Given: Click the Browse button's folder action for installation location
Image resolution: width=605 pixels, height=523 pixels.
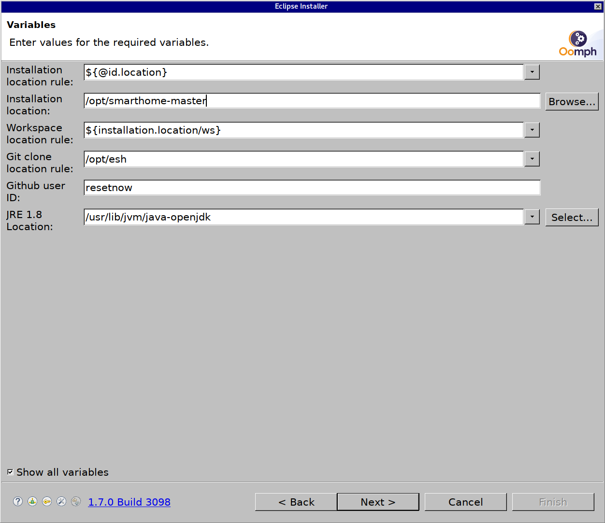Looking at the screenshot, I should pyautogui.click(x=572, y=101).
